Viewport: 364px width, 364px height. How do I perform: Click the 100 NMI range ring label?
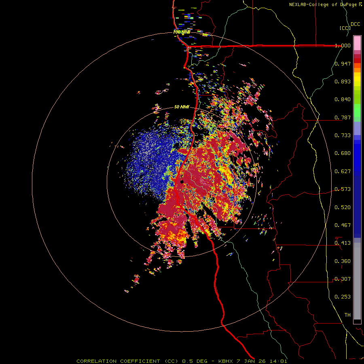tap(182, 32)
